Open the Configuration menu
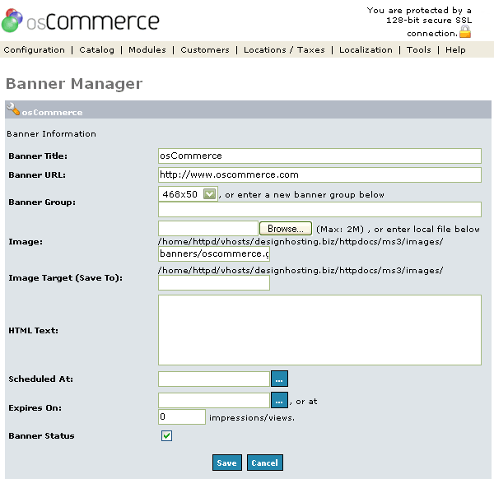494x479 pixels. pyautogui.click(x=35, y=49)
